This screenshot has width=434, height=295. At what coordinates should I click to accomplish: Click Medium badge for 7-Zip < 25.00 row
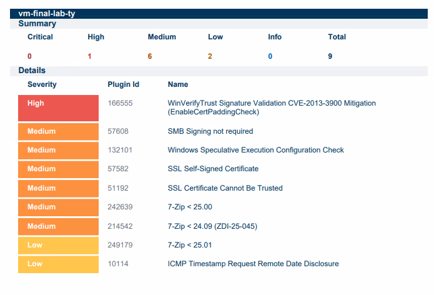pyautogui.click(x=59, y=207)
